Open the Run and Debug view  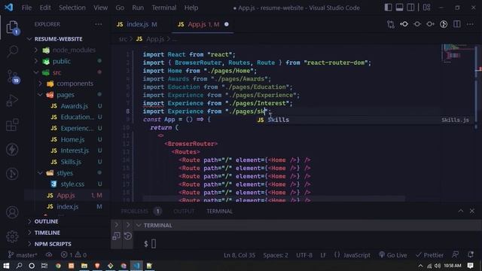point(12,101)
